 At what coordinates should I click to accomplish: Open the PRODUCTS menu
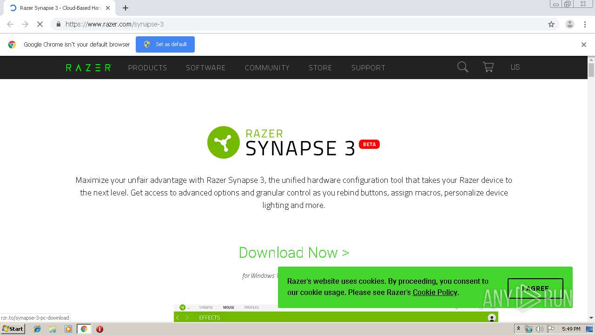pos(147,68)
